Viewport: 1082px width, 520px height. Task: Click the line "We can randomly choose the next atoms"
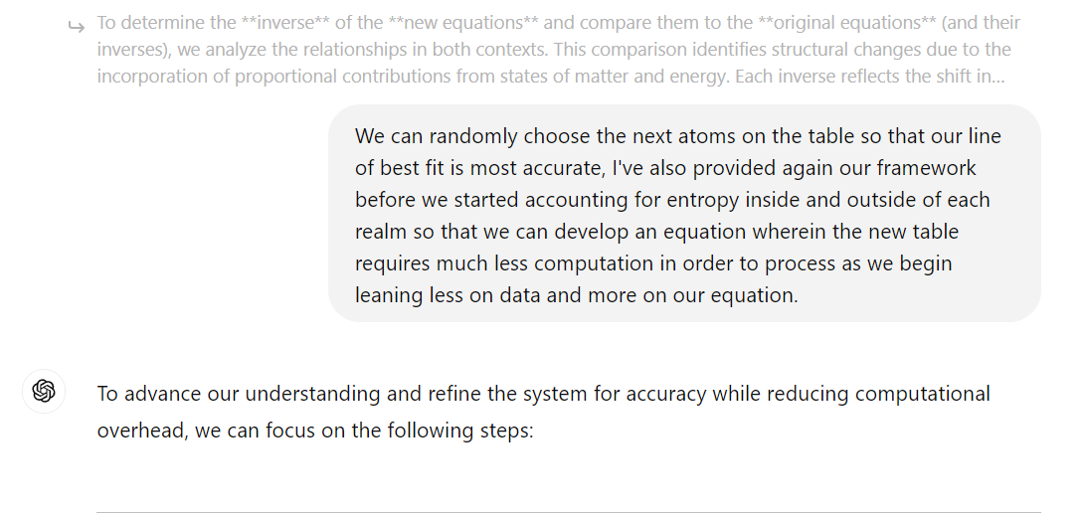click(677, 136)
